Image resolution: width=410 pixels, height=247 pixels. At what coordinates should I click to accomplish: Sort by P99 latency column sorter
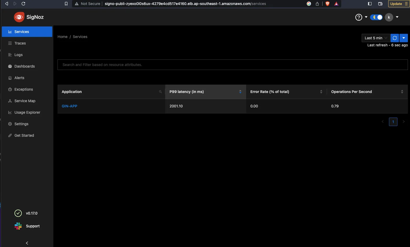pos(240,92)
